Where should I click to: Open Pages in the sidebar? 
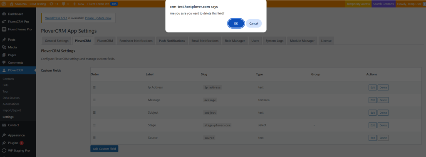click(x=18, y=55)
